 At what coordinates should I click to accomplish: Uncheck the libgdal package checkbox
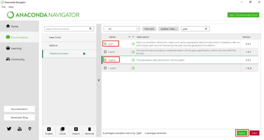click(x=105, y=60)
